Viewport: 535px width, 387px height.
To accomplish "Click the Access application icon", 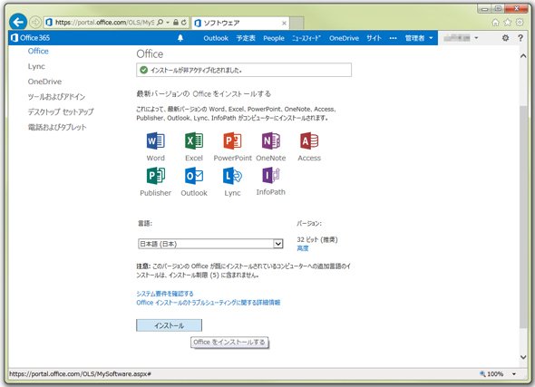I will 309,140.
